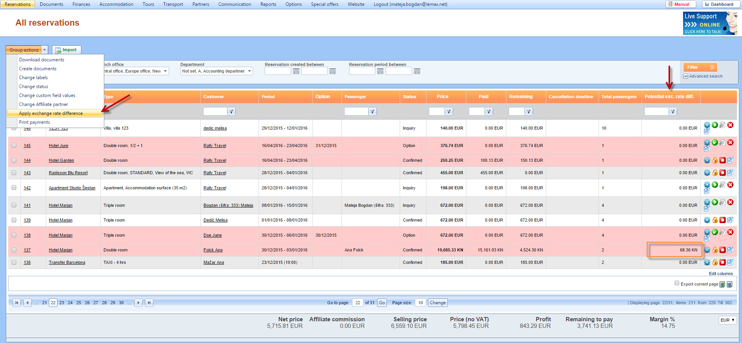Open calendar for reservation created start date

point(296,71)
